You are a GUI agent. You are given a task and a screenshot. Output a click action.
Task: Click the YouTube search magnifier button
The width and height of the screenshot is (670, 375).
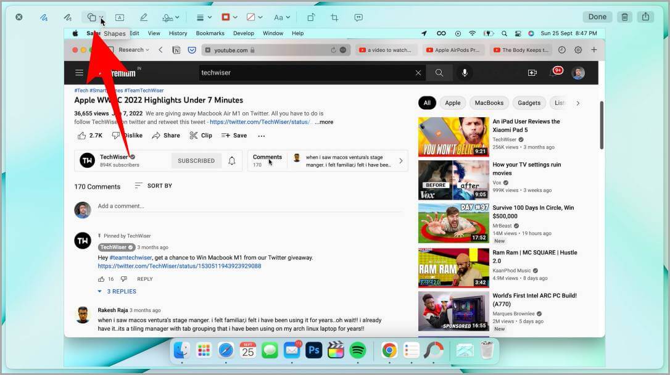pos(439,73)
